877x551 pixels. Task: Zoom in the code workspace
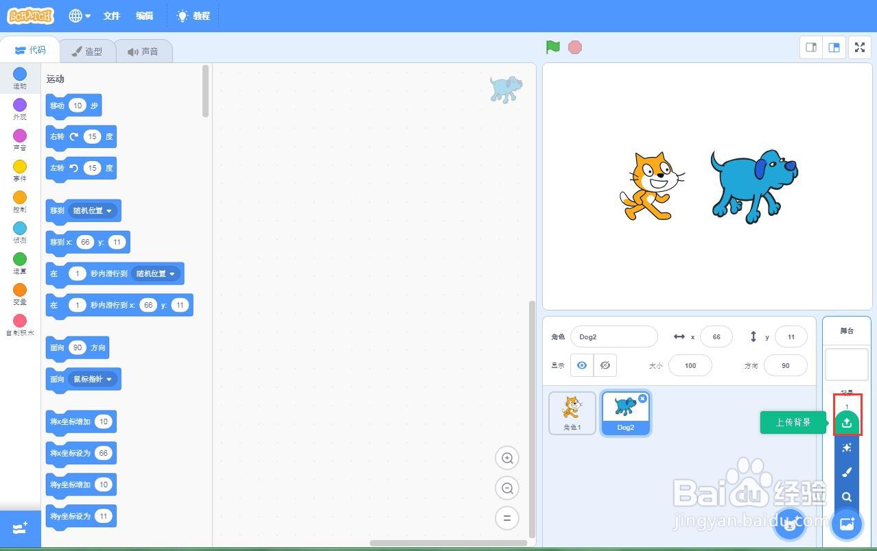pyautogui.click(x=507, y=458)
